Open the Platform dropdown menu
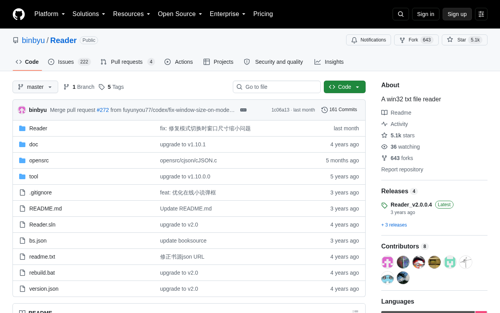This screenshot has height=313, width=500. click(x=50, y=14)
